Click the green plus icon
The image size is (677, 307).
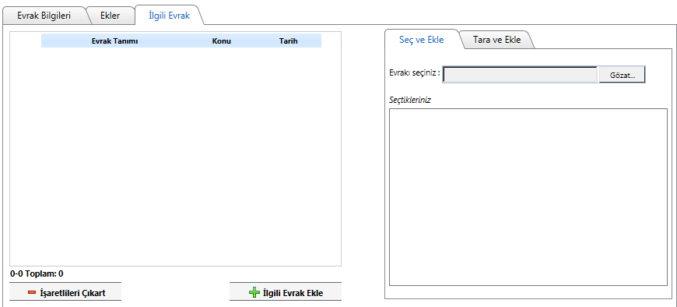click(x=254, y=292)
